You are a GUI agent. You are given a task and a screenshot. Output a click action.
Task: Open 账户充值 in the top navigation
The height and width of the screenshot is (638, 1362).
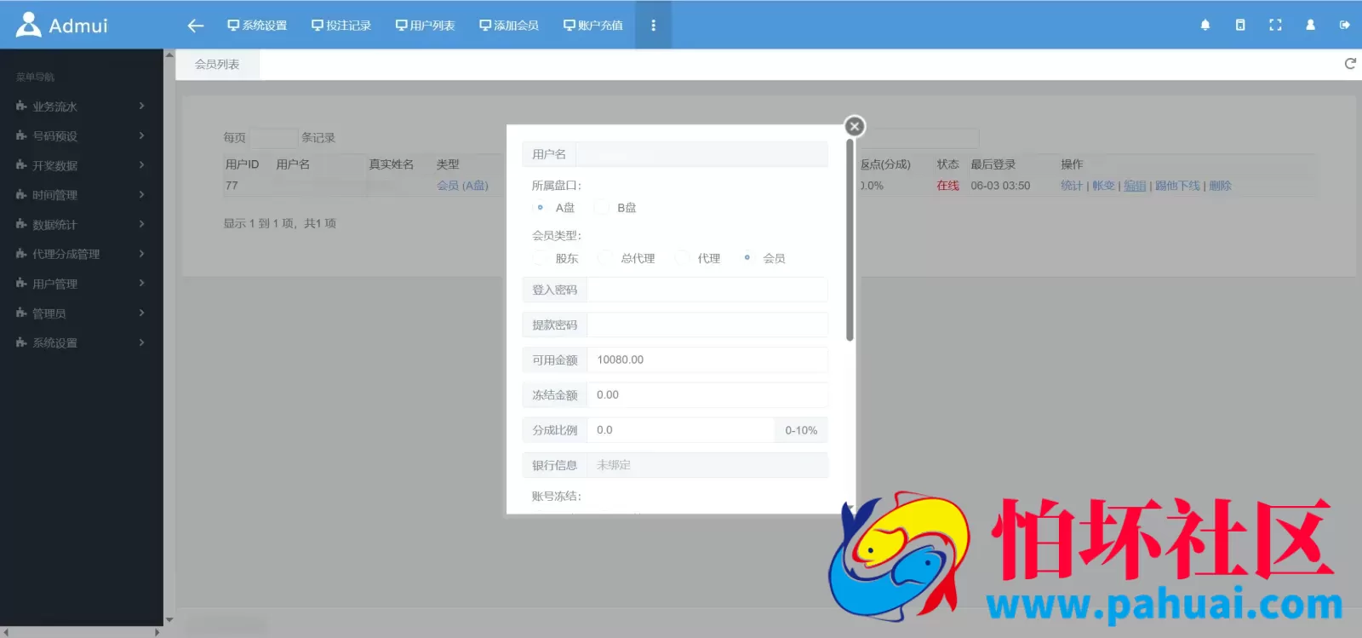click(593, 26)
